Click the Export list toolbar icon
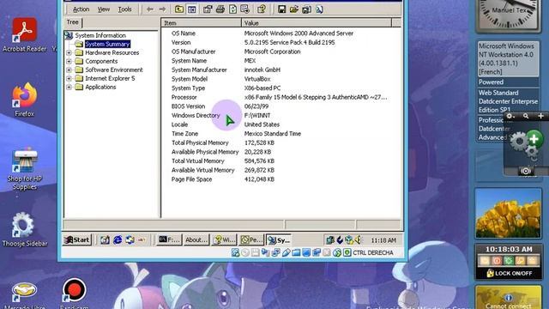Viewport: 549px width, 309px height. pos(245,9)
